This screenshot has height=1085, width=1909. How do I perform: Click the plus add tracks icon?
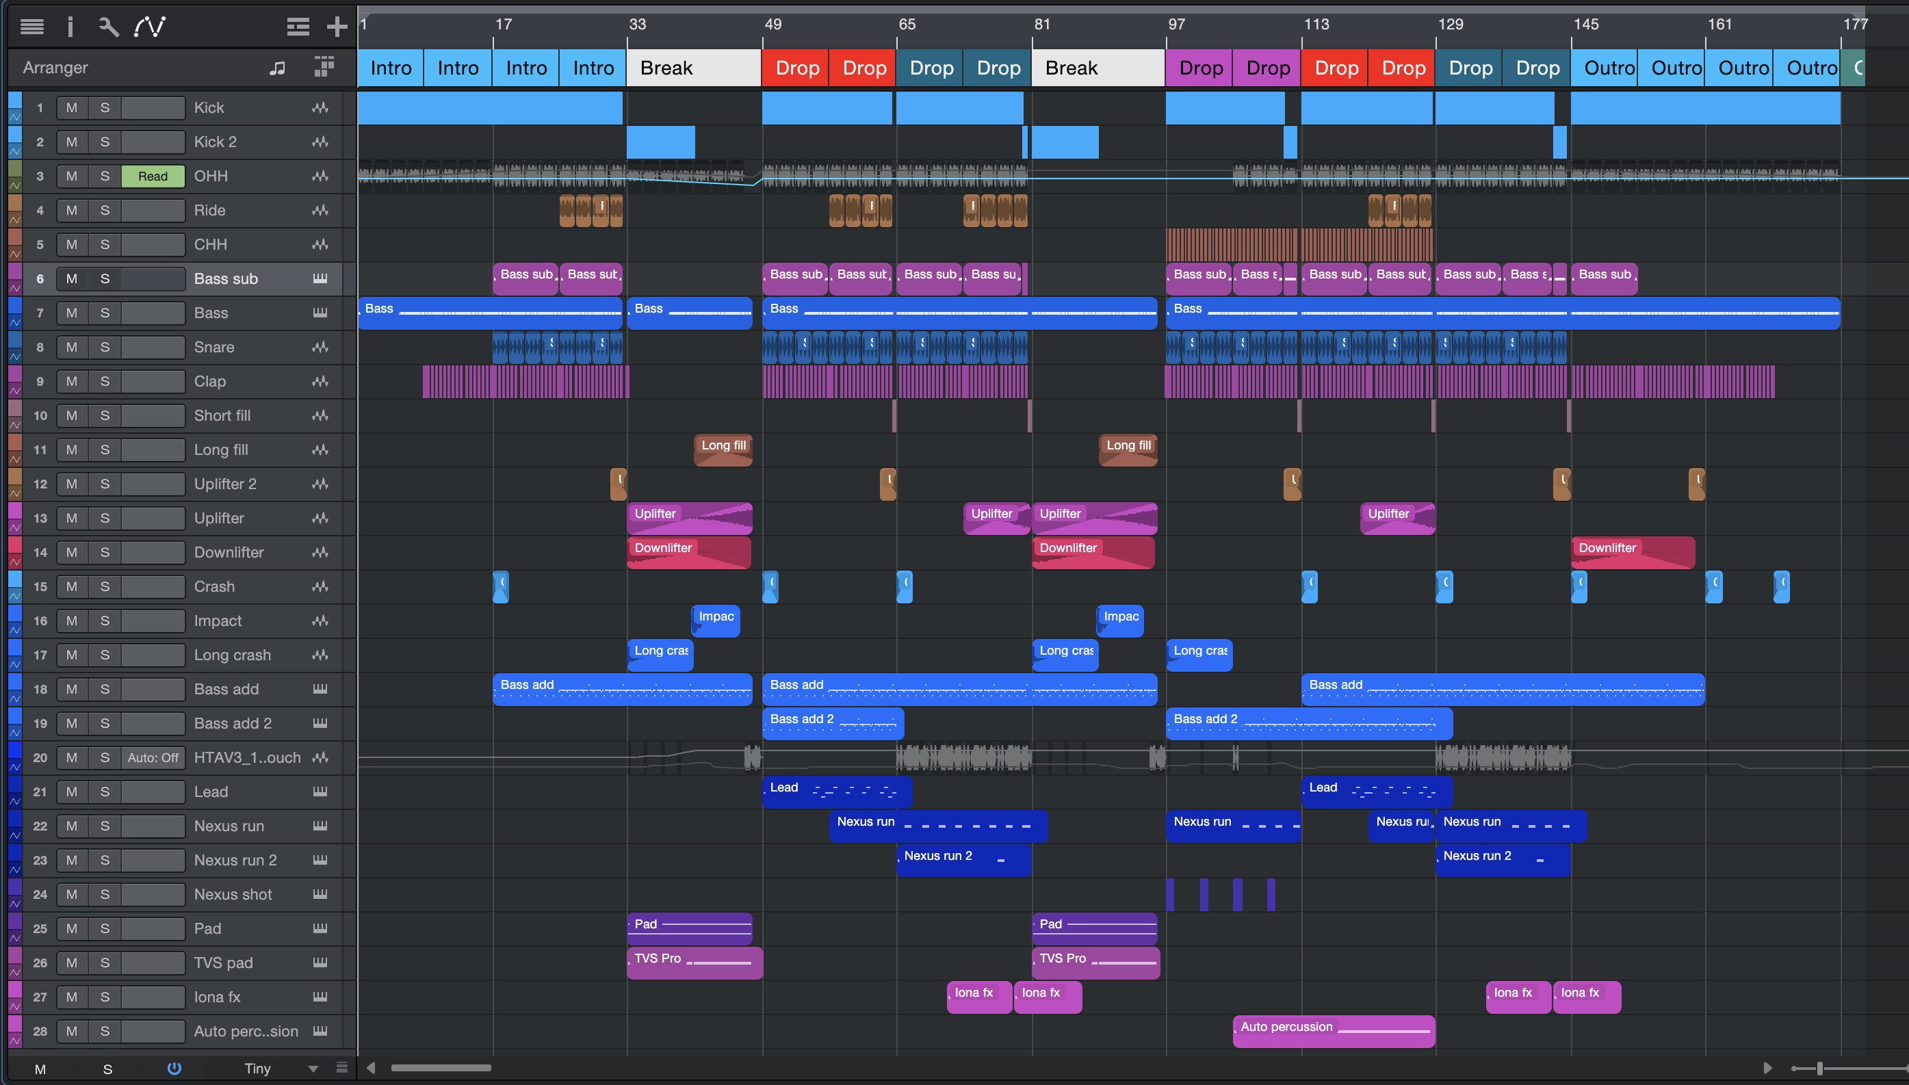337,27
